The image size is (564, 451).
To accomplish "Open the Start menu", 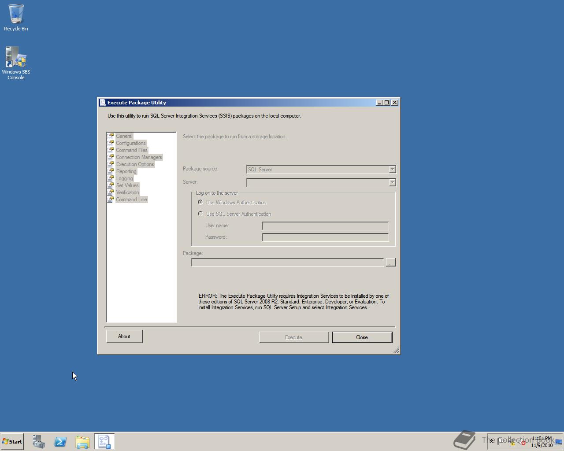I will click(12, 442).
